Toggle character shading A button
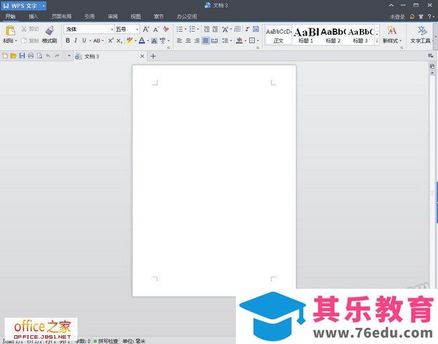Screen dimensions: 438x344 pos(154,41)
